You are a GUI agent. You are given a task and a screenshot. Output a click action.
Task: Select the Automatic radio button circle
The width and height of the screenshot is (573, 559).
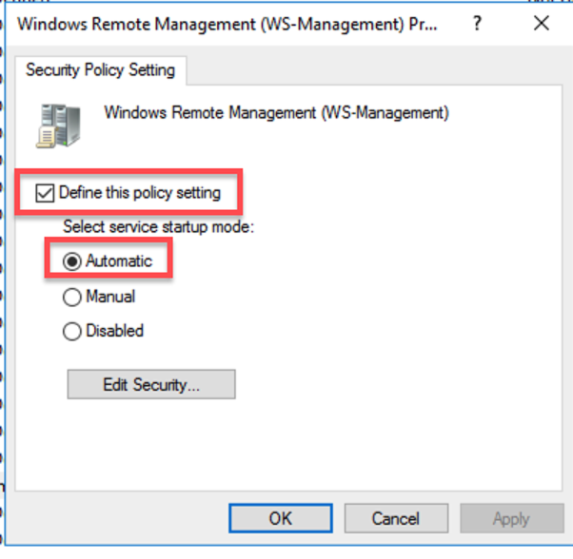72,260
